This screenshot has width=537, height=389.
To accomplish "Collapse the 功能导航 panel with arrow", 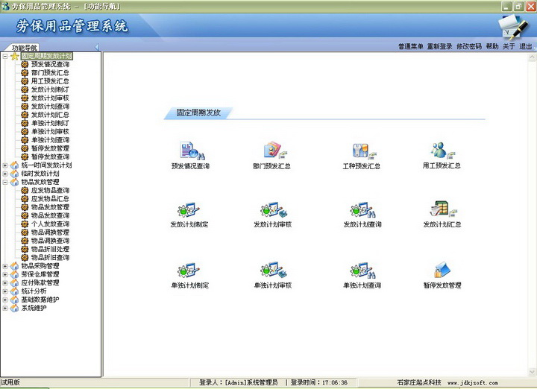I will click(x=97, y=48).
